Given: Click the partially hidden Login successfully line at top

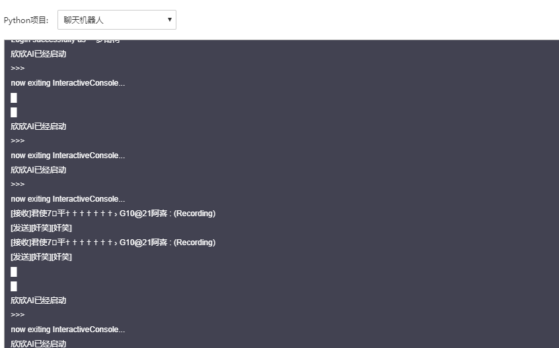Looking at the screenshot, I should pyautogui.click(x=66, y=42).
